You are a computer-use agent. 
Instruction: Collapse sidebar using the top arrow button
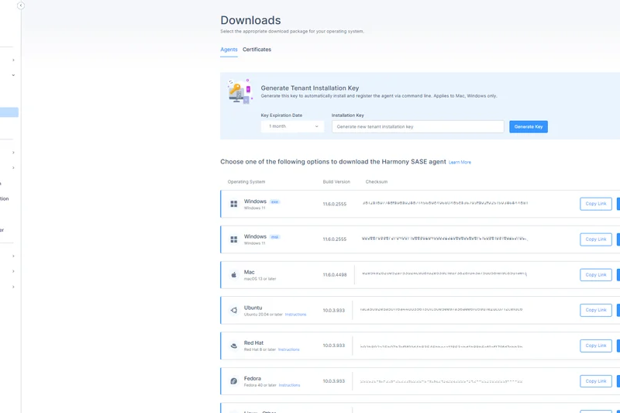(21, 5)
